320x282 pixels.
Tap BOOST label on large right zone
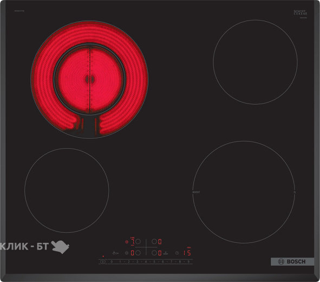pos(196,193)
